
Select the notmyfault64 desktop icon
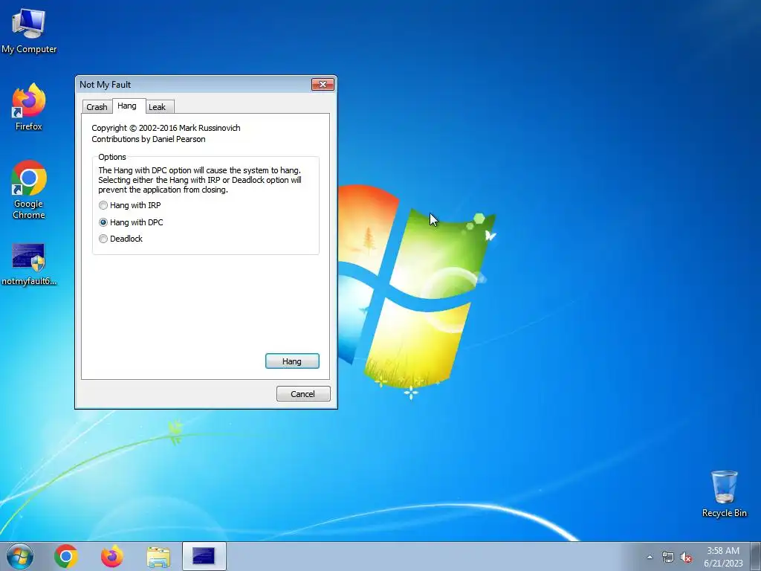pos(29,265)
